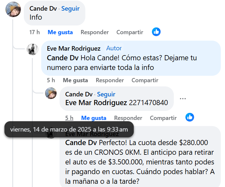Viewport: 225px width, 187px height.
Task: Reply to Cande Dv's Info comment
Action: click(x=95, y=32)
